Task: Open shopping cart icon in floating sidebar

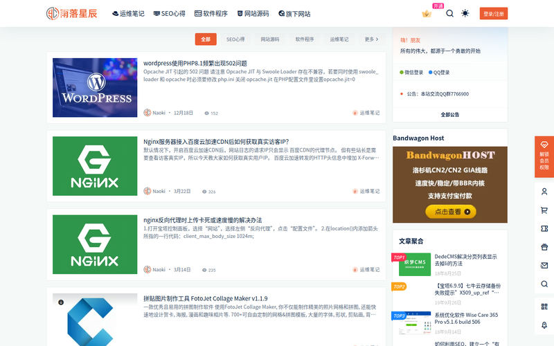Action: point(544,210)
